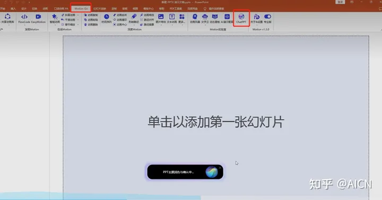Select 动画合并 in the ribbon
382x200 pixels.
pos(120,15)
